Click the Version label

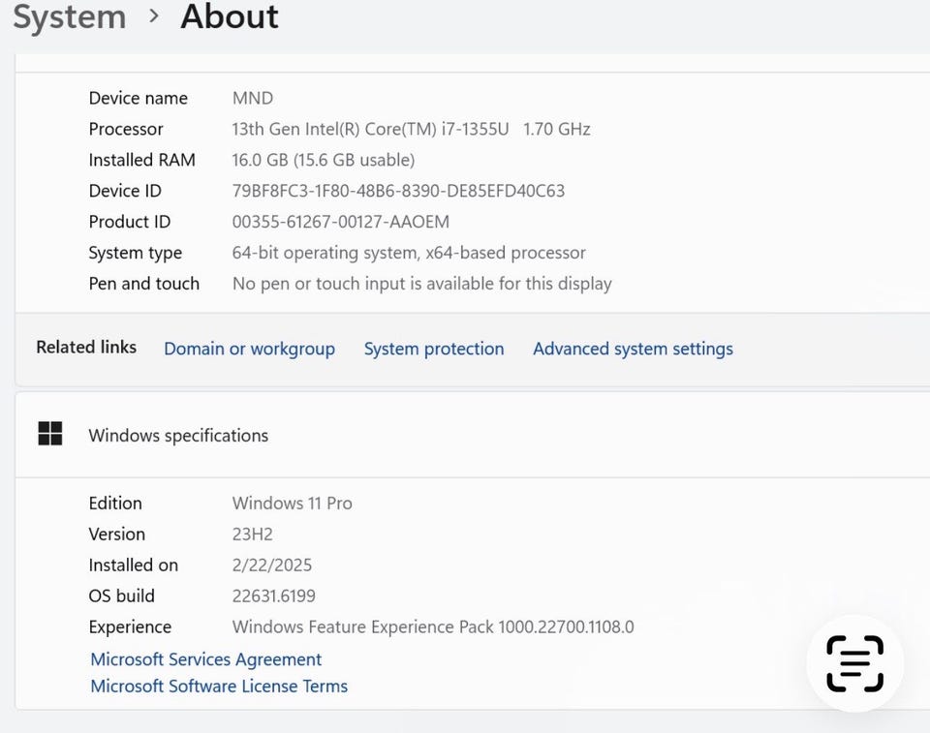(x=117, y=534)
